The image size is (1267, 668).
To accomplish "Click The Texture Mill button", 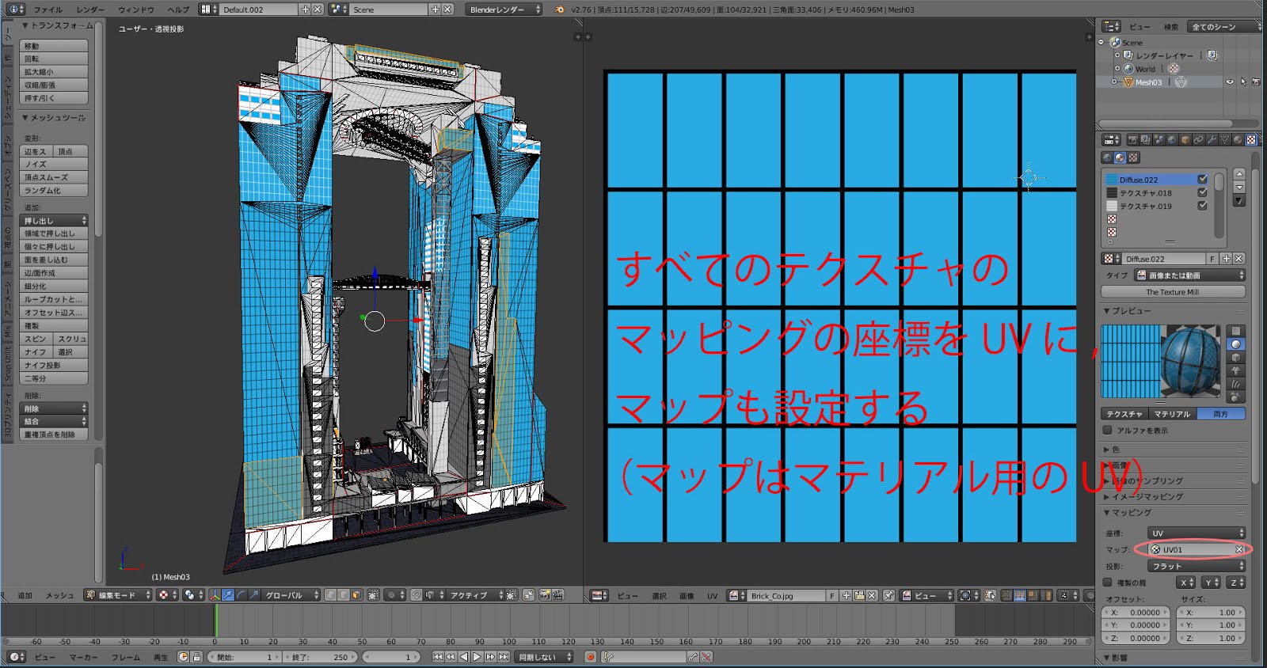I will (x=1172, y=292).
